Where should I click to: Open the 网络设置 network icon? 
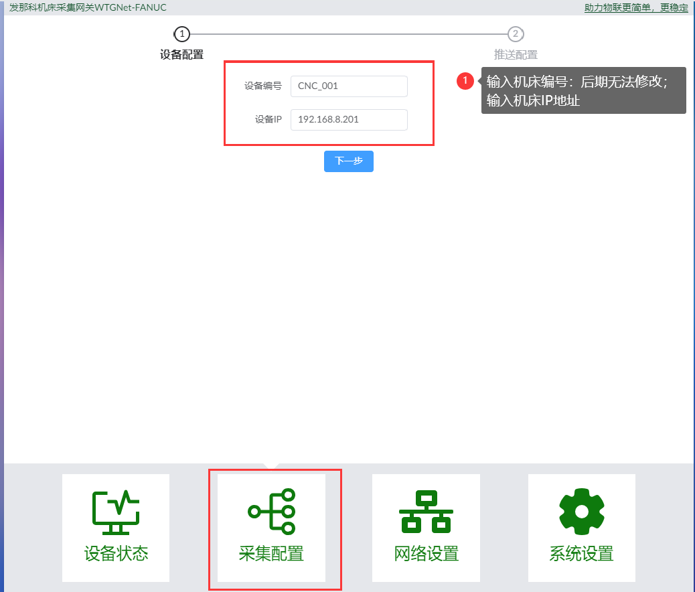[x=426, y=511]
